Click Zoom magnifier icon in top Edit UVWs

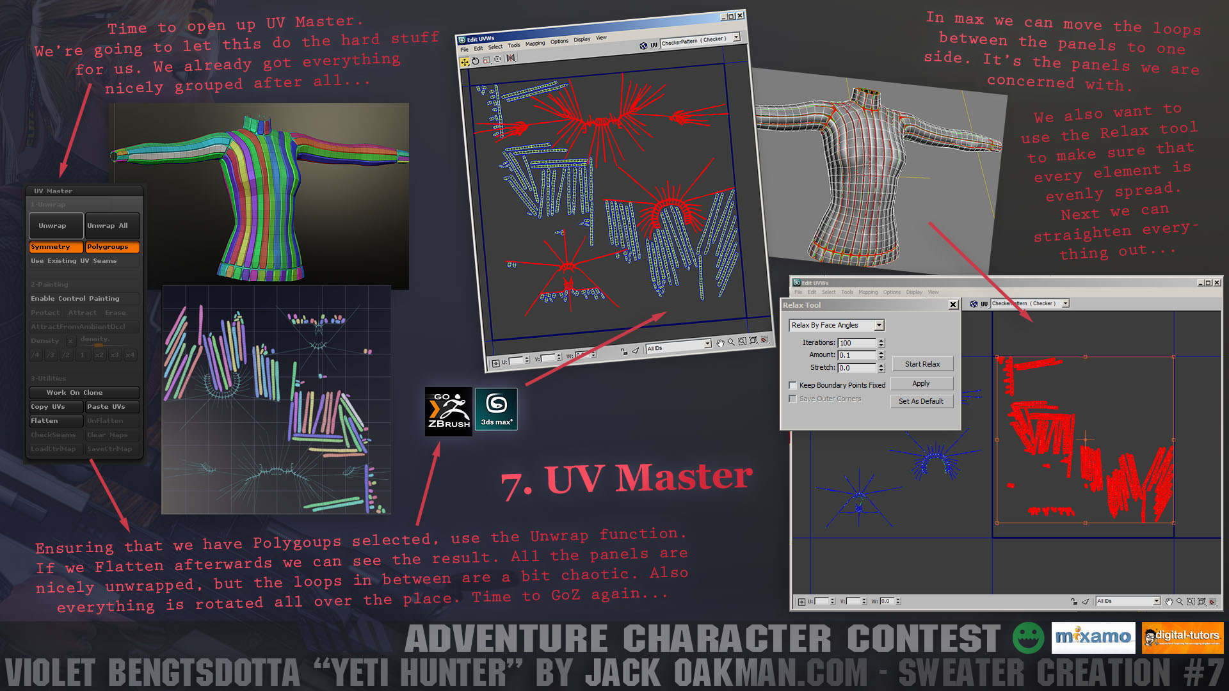coord(731,342)
